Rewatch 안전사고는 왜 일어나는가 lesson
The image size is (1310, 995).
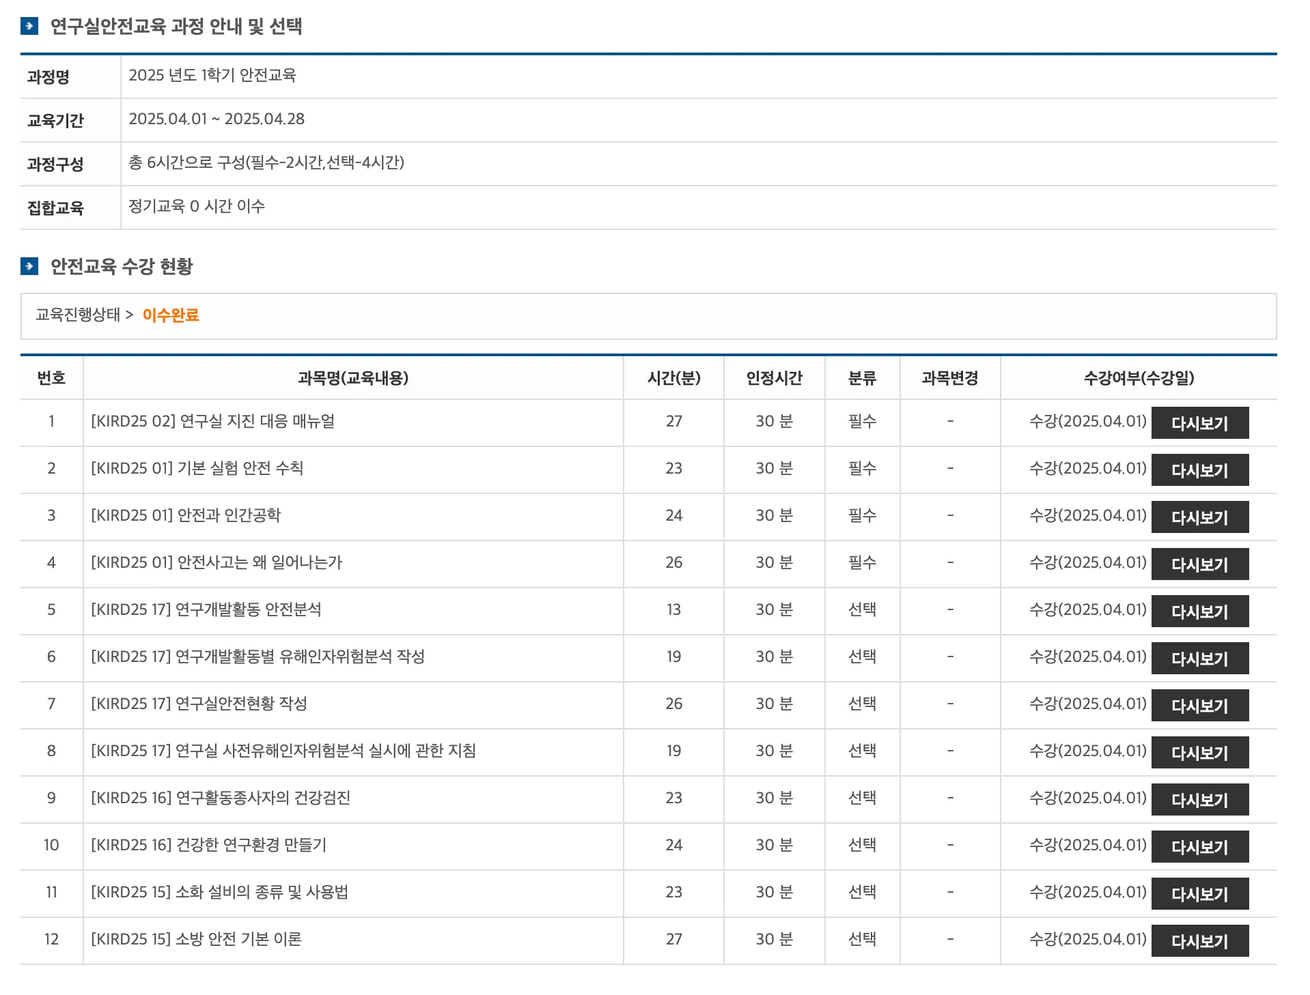click(1199, 564)
